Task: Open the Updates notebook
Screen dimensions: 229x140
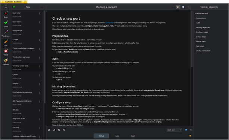Action: click(x=6, y=62)
